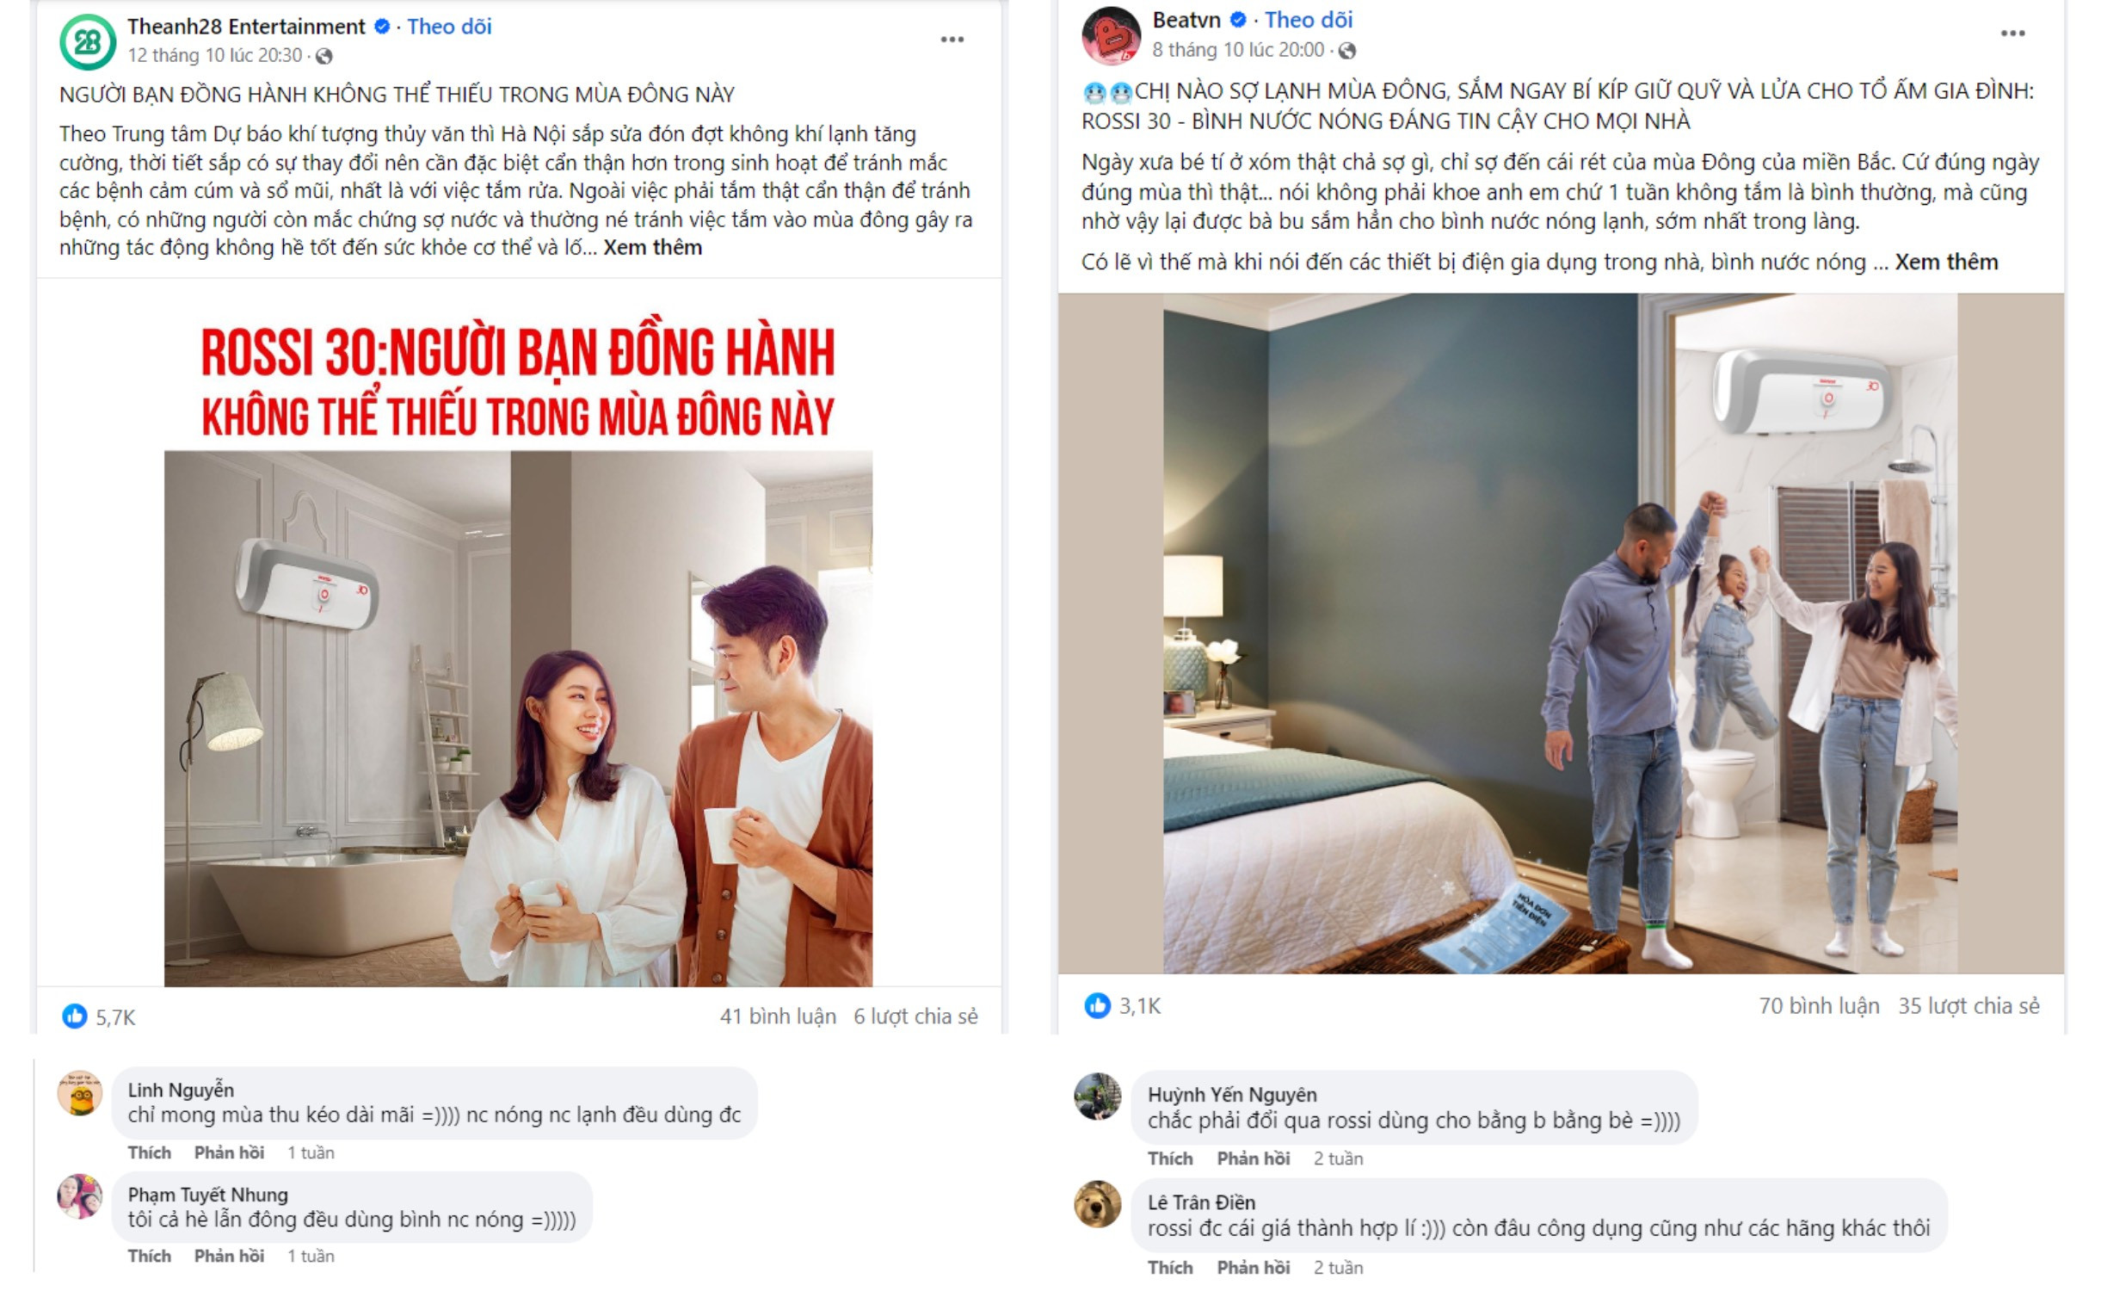Click like reaction icon showing 5,7K
The width and height of the screenshot is (2101, 1291).
tap(75, 1016)
